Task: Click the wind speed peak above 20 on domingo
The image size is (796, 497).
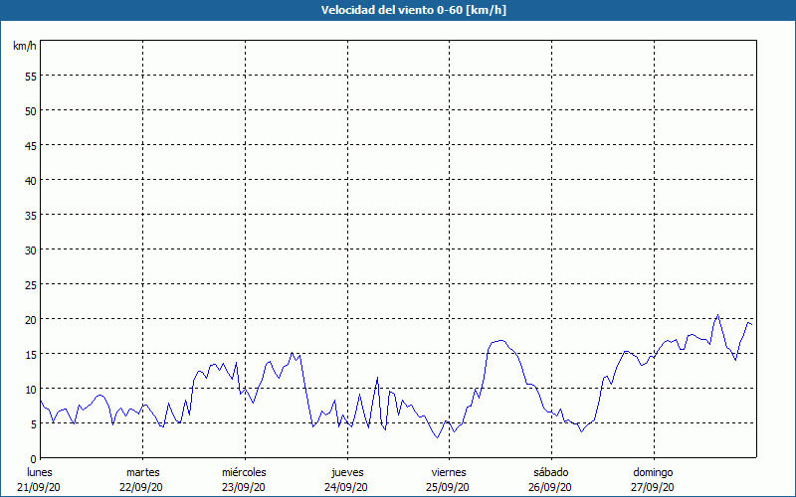Action: pos(717,315)
